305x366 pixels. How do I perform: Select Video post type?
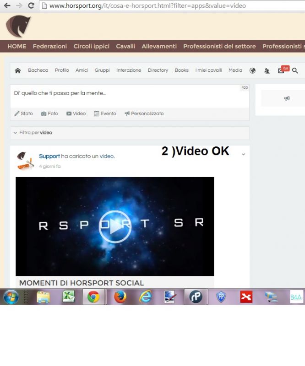point(76,113)
